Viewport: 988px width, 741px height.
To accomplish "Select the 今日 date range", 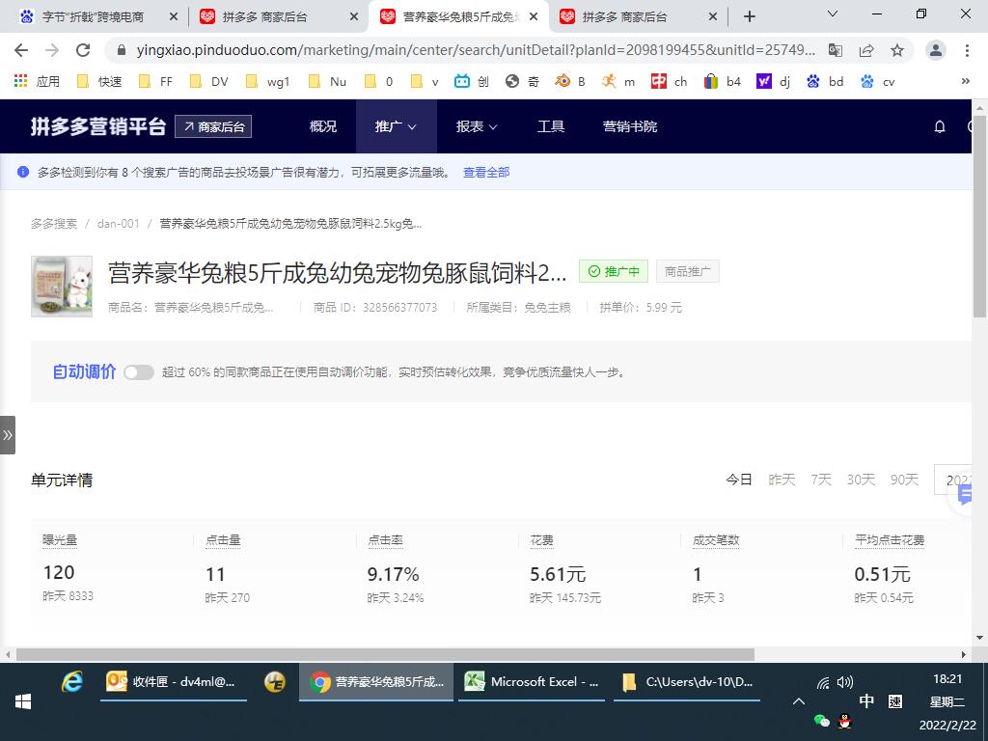I will point(739,480).
